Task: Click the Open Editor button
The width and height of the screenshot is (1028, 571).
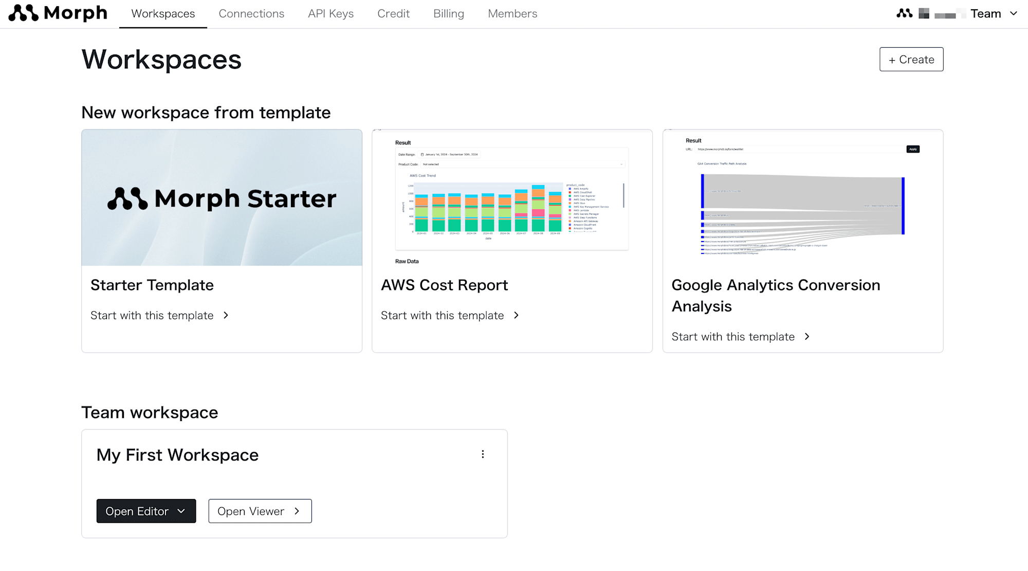Action: click(146, 511)
